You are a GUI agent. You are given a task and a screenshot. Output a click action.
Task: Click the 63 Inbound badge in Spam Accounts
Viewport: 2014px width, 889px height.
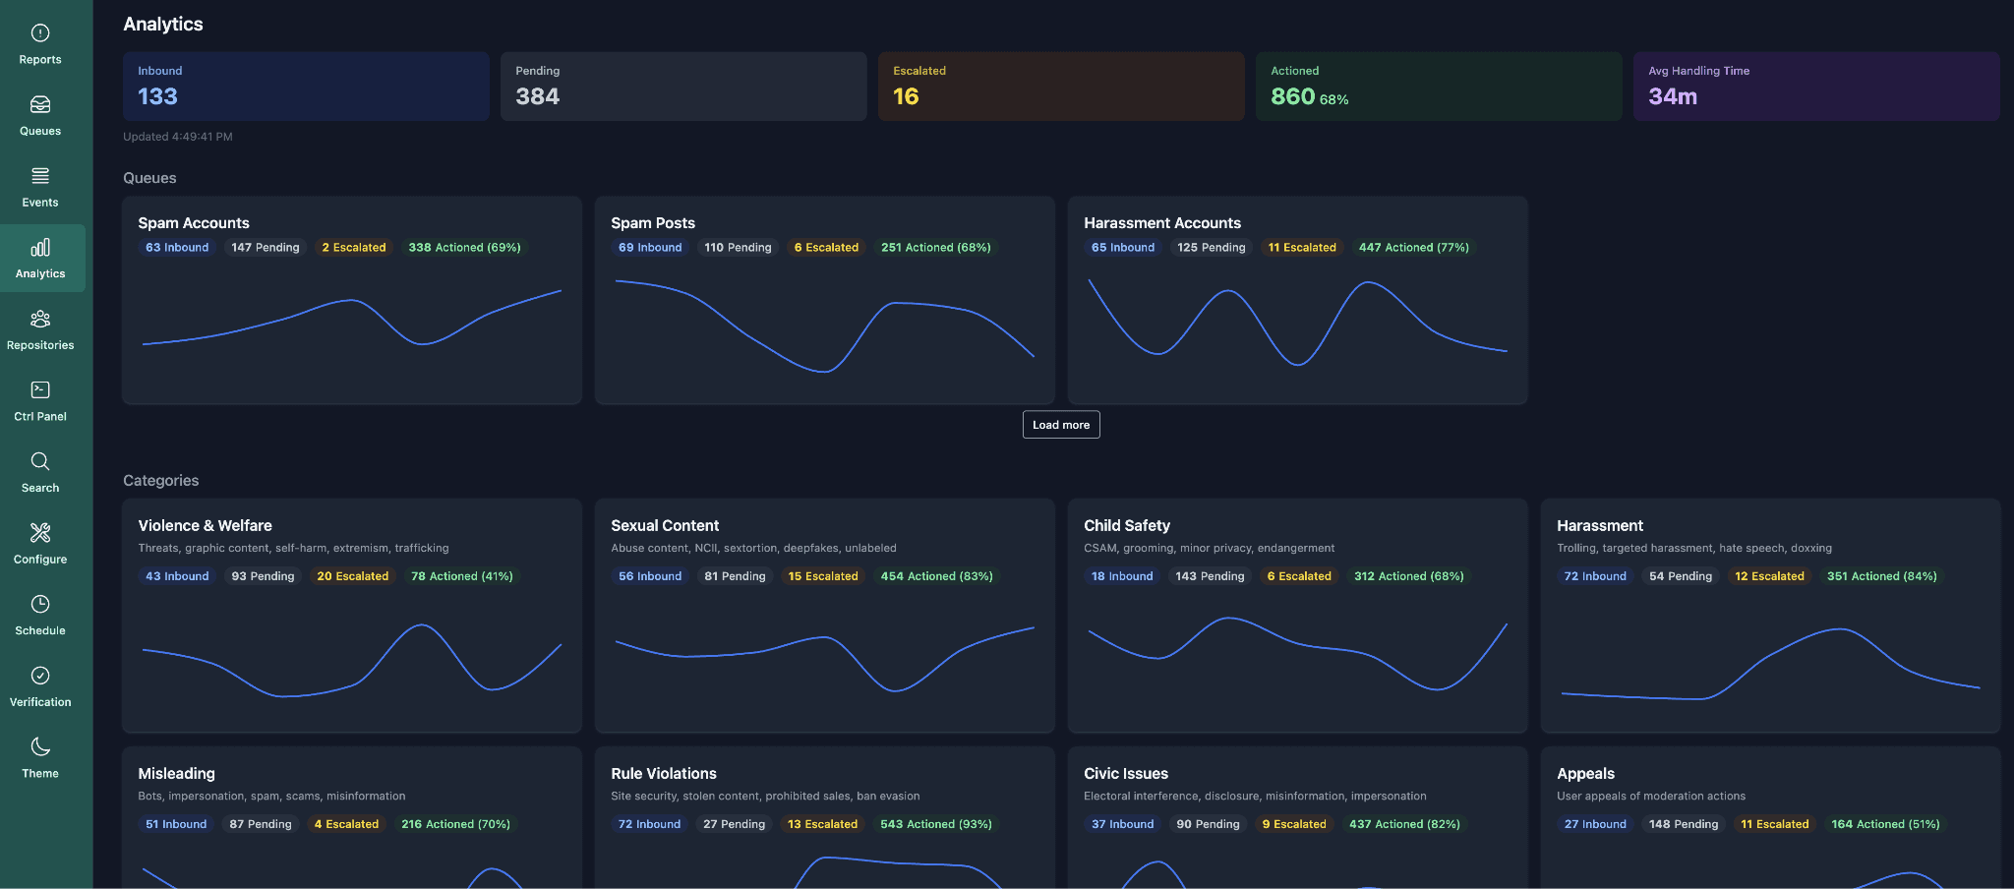tap(177, 248)
